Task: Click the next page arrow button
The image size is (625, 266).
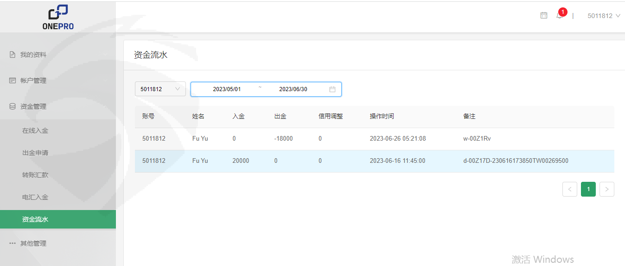Action: point(607,189)
